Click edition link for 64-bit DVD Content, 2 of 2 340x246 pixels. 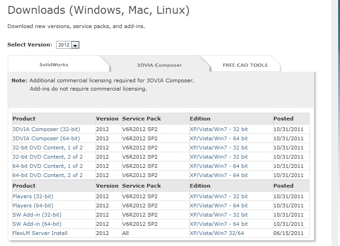(x=219, y=175)
